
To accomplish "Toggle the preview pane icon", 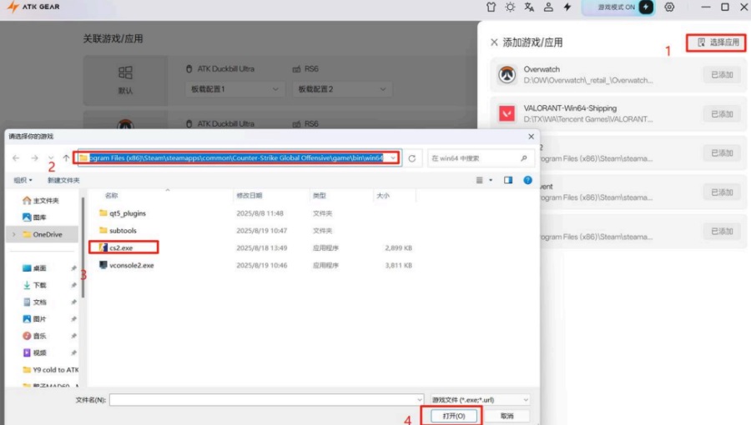I will coord(508,180).
